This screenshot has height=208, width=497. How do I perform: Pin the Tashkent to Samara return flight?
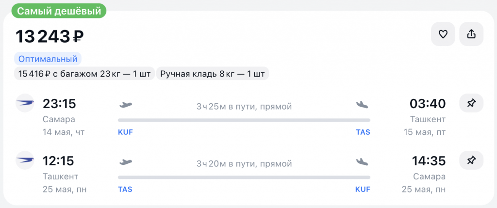click(x=471, y=160)
